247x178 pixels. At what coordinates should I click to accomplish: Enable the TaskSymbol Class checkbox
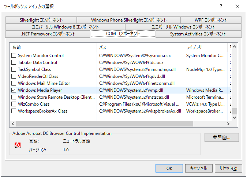[x=14, y=69]
